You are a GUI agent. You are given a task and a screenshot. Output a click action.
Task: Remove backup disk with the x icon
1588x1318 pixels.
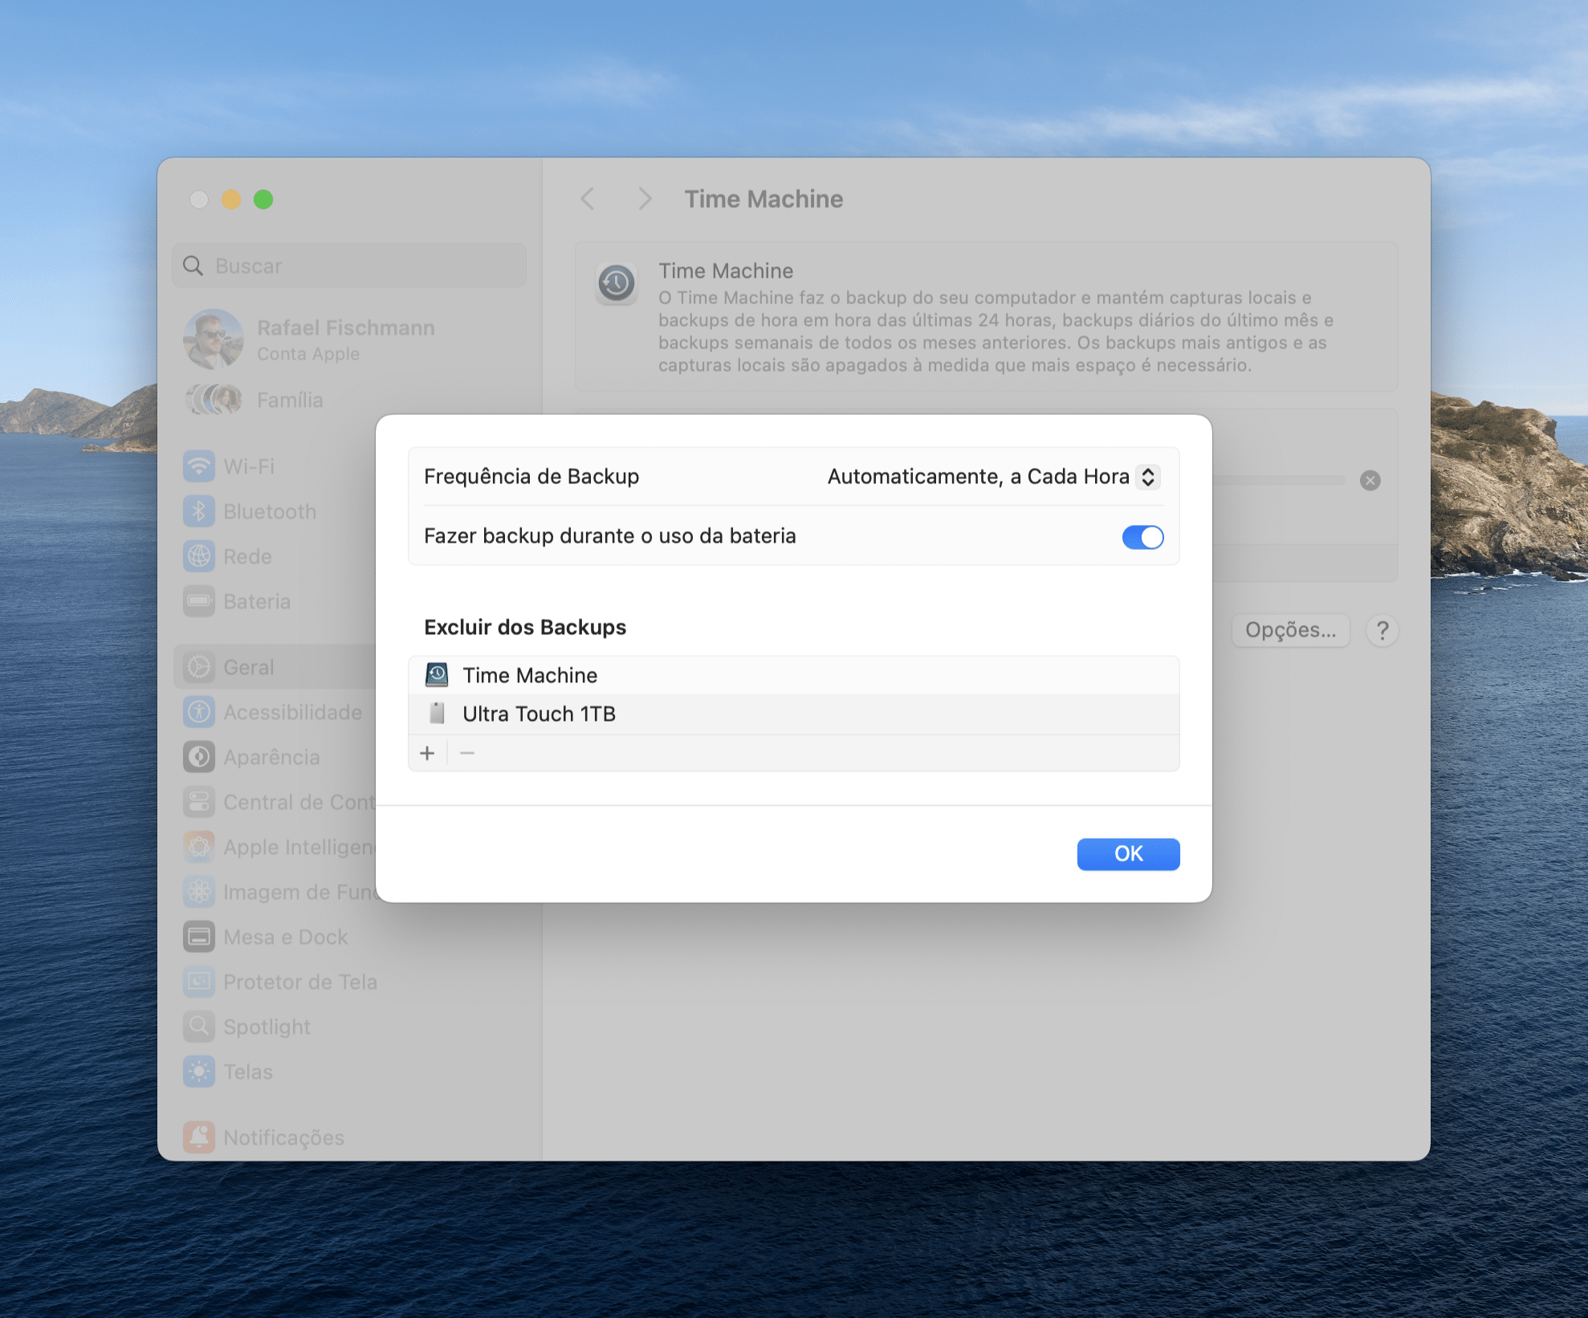click(1370, 480)
